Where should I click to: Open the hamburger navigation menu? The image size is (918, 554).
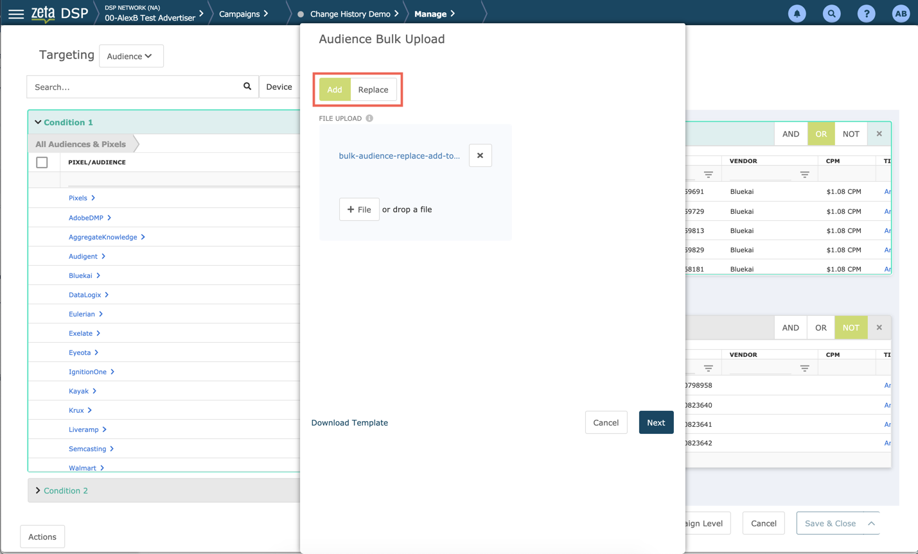pyautogui.click(x=15, y=13)
